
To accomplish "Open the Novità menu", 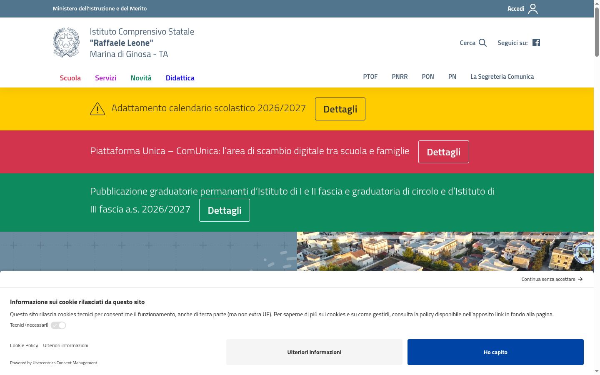I will click(x=141, y=78).
